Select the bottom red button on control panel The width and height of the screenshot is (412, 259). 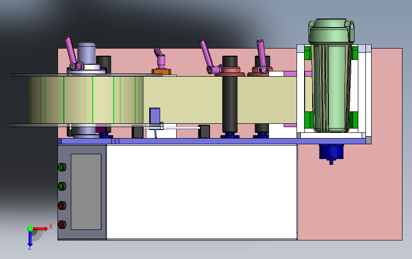click(62, 225)
